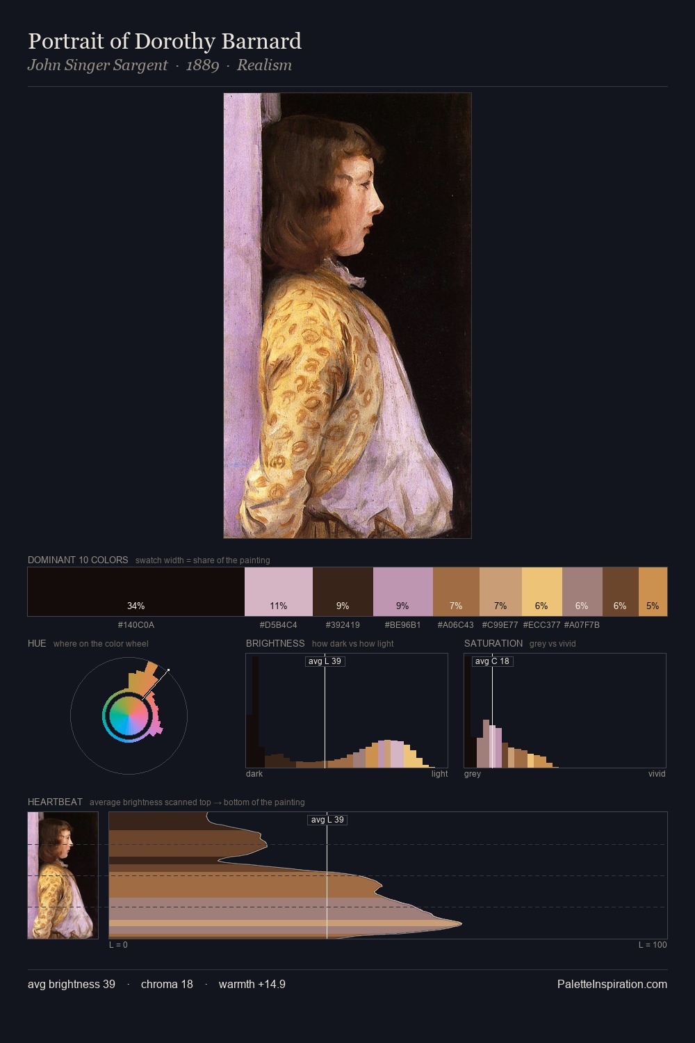Click the #D5B4C4 hex code label

click(279, 625)
